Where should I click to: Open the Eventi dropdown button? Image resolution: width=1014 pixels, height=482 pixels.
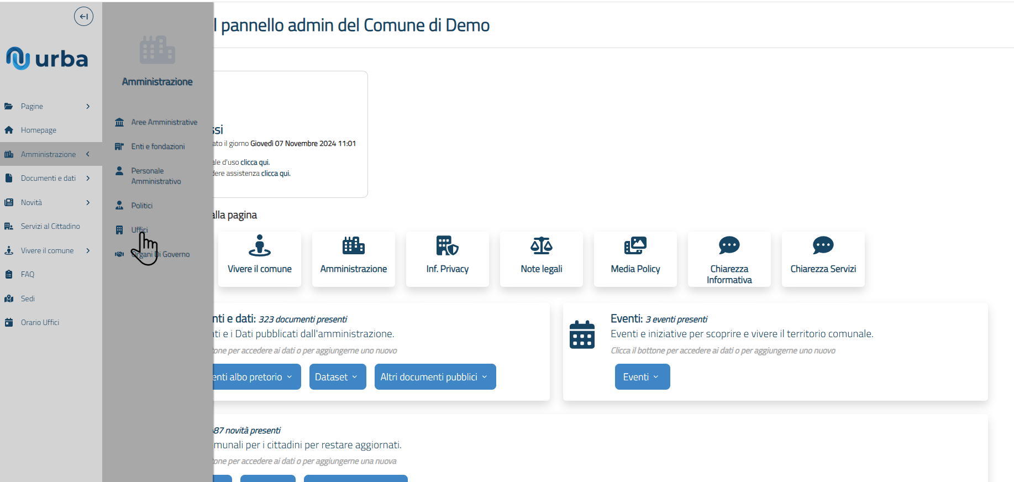click(642, 377)
